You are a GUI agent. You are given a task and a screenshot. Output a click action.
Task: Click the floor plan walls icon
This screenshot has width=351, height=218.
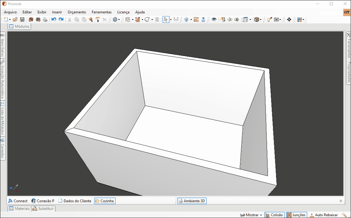pyautogui.click(x=128, y=19)
